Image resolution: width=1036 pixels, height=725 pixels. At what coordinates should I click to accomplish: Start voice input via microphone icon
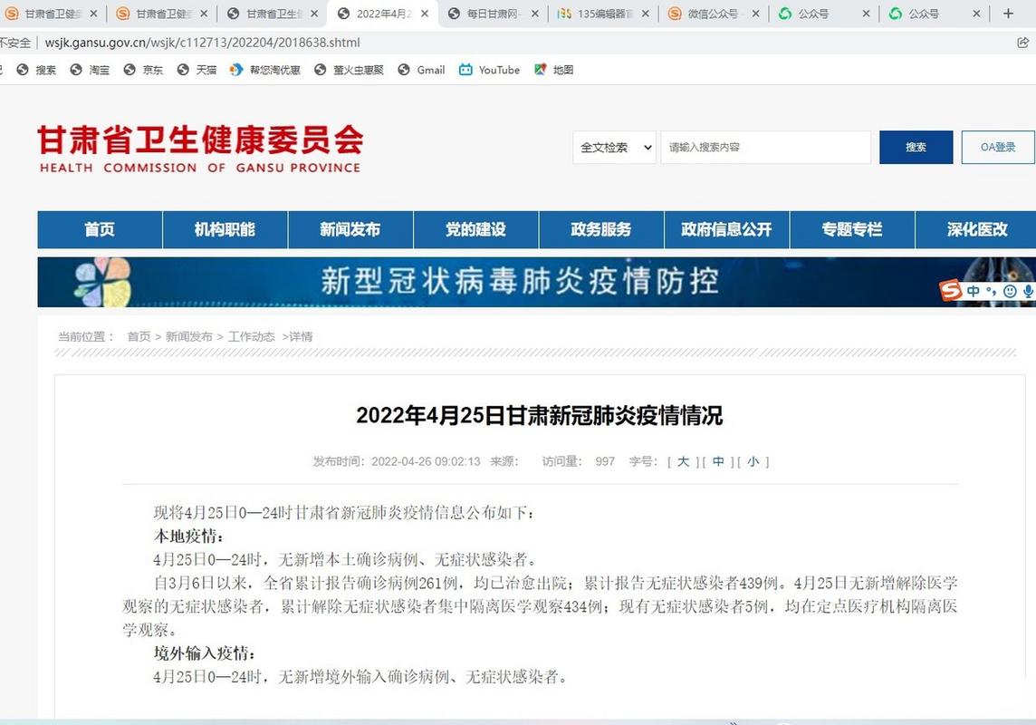pos(1027,292)
